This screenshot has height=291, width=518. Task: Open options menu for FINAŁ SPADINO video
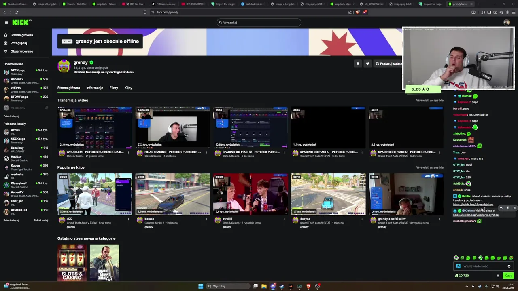click(x=206, y=152)
